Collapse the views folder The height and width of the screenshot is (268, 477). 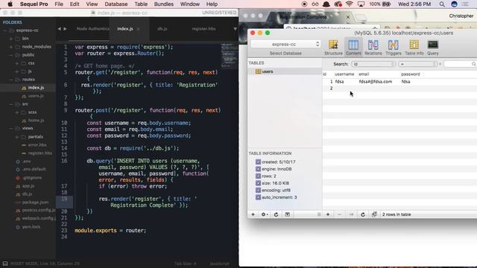tap(11, 129)
